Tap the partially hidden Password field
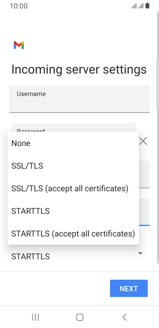 [x=73, y=127]
